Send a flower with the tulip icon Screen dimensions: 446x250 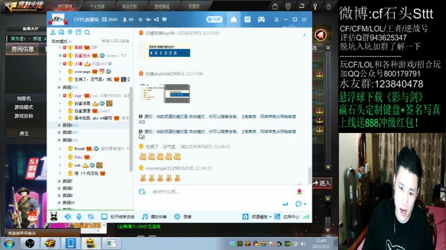click(x=299, y=192)
